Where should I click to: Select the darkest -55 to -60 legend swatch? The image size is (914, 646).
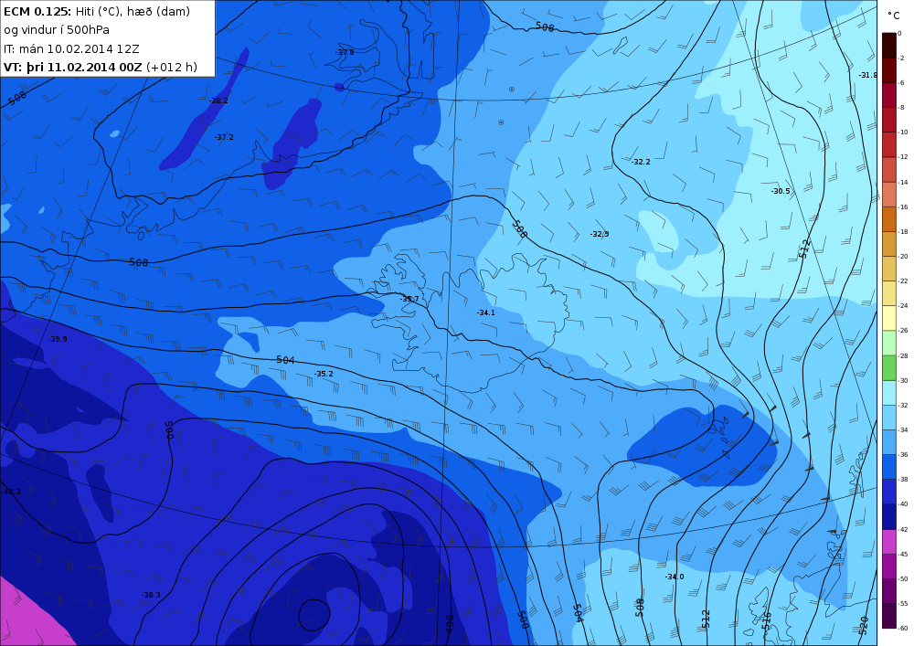pyautogui.click(x=889, y=616)
